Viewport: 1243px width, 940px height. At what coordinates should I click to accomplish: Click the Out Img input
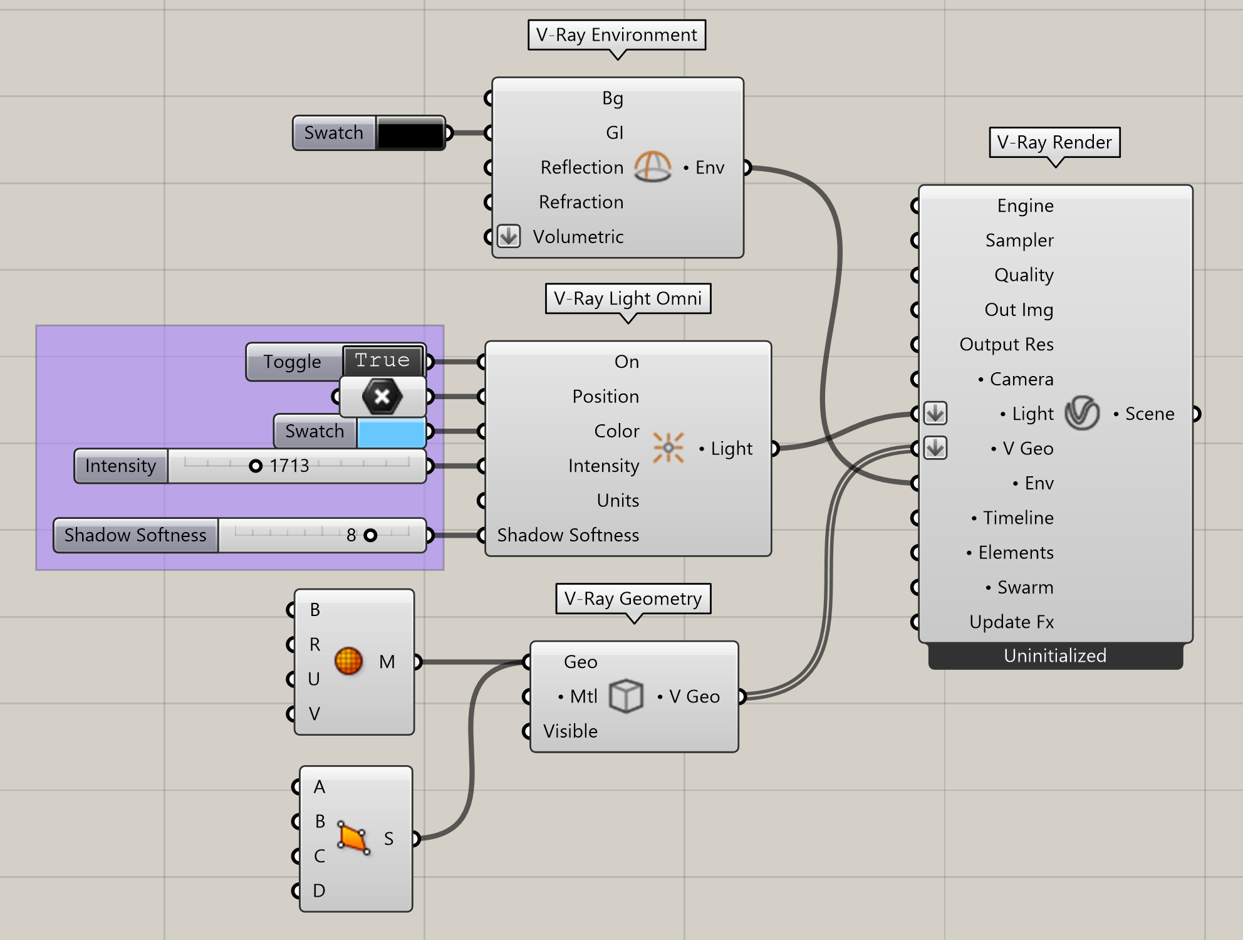point(1019,310)
